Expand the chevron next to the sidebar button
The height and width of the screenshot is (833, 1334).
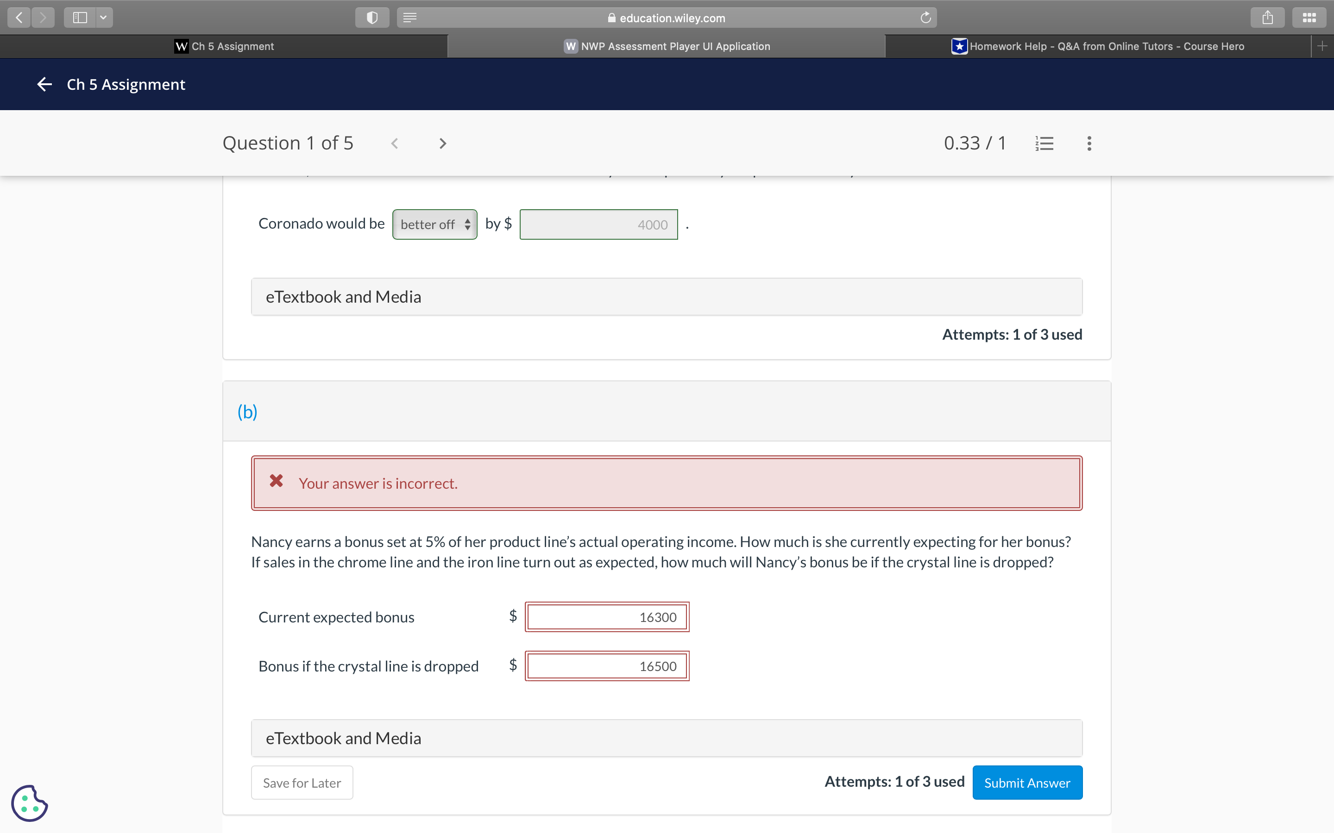102,17
